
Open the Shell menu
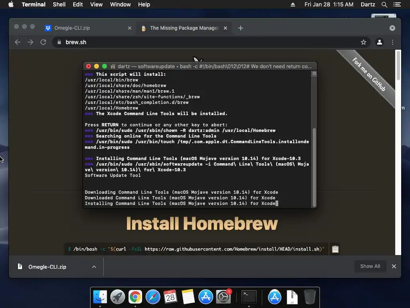click(59, 4)
